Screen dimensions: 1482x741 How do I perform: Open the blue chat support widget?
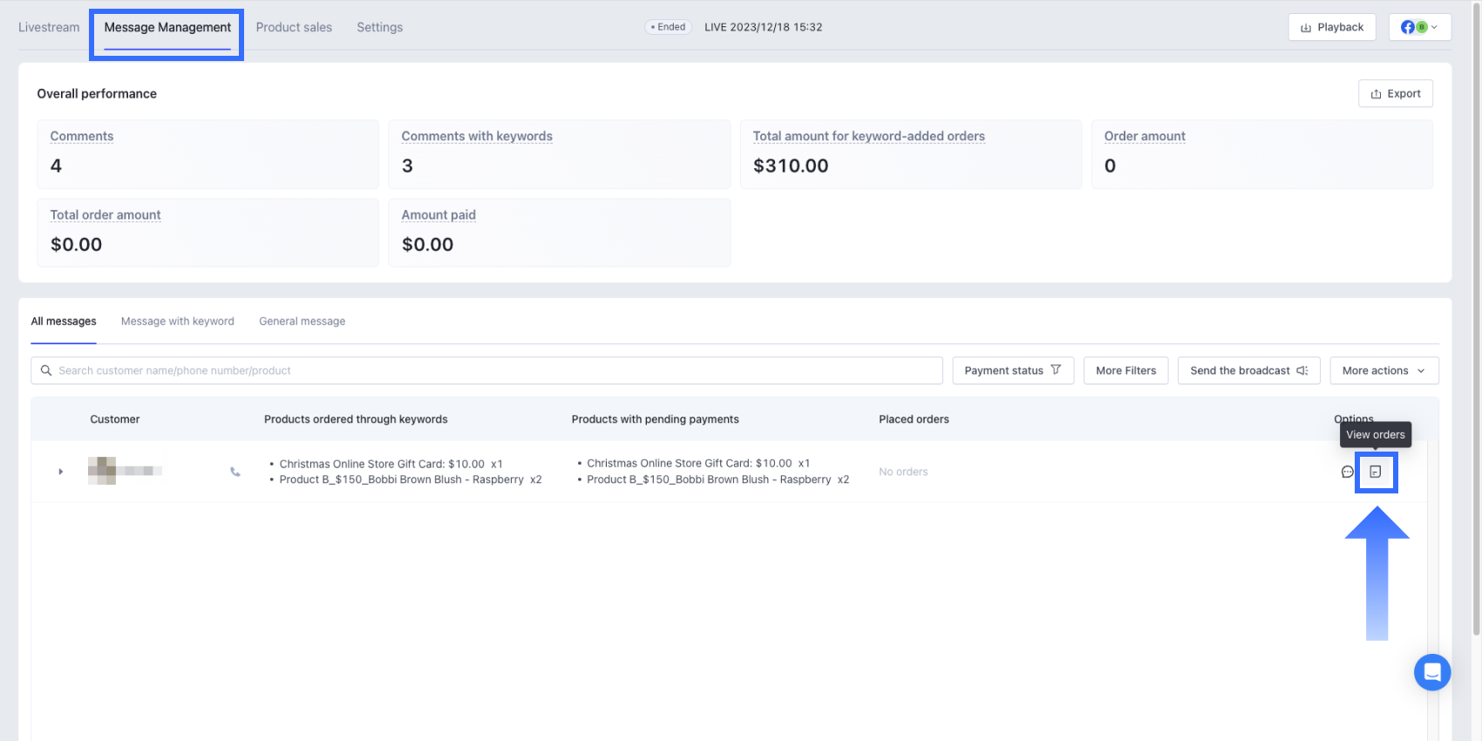coord(1431,672)
